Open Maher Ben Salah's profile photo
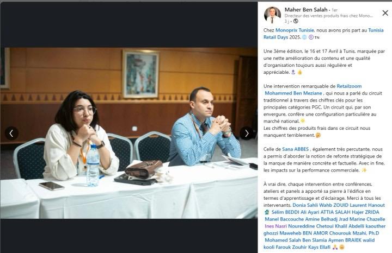Image resolution: width=392 pixels, height=253 pixels. coord(272,15)
